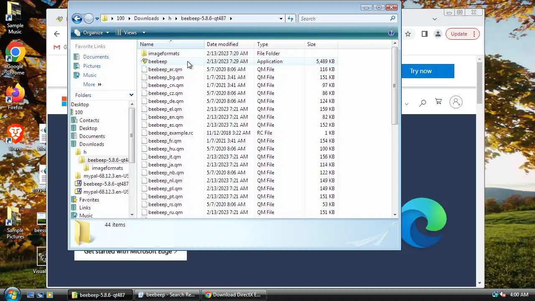Click Chrome profile avatar icon
Screen dimensions: 535x301
click(x=438, y=34)
